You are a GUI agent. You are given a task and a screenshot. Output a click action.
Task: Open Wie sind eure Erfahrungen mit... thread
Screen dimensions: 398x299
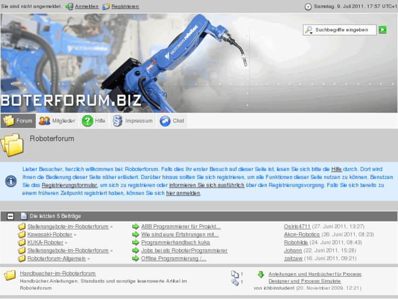180,234
